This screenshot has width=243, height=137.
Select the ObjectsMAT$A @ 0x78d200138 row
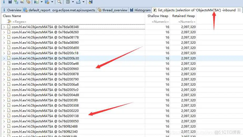45,116
